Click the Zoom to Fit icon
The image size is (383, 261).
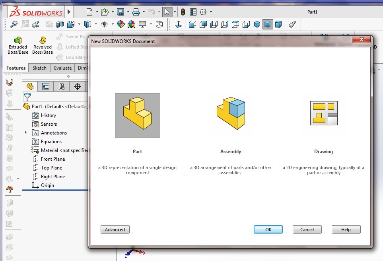(14, 24)
